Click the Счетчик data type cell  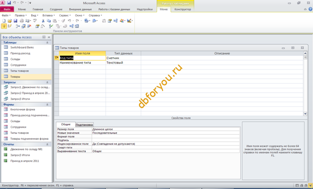coord(123,58)
